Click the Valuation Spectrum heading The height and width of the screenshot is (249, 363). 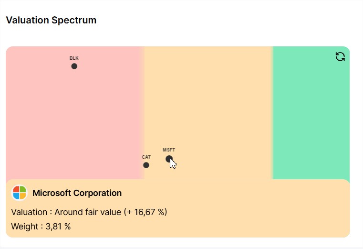click(51, 20)
